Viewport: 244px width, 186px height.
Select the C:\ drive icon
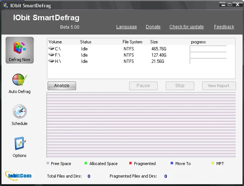pos(51,49)
